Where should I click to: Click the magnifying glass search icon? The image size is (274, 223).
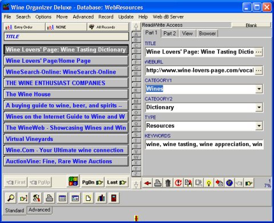click(11, 198)
